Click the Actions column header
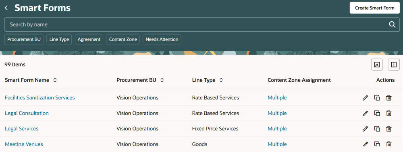The height and width of the screenshot is (152, 403). tap(385, 80)
